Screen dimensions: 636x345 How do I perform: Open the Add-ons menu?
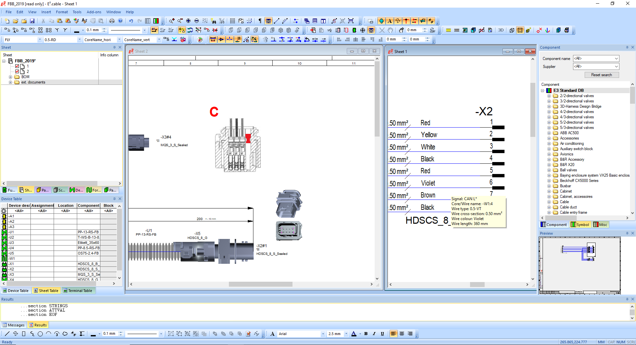coord(94,12)
